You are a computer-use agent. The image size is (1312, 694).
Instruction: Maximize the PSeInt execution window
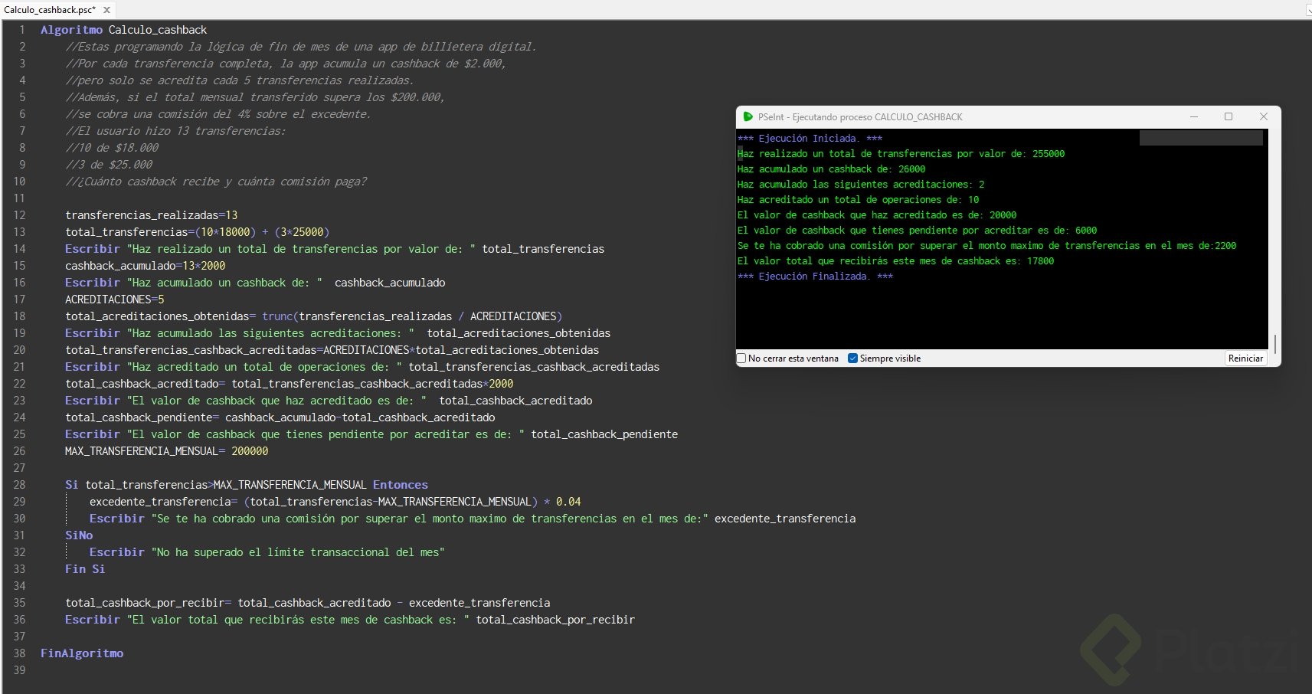click(1229, 116)
